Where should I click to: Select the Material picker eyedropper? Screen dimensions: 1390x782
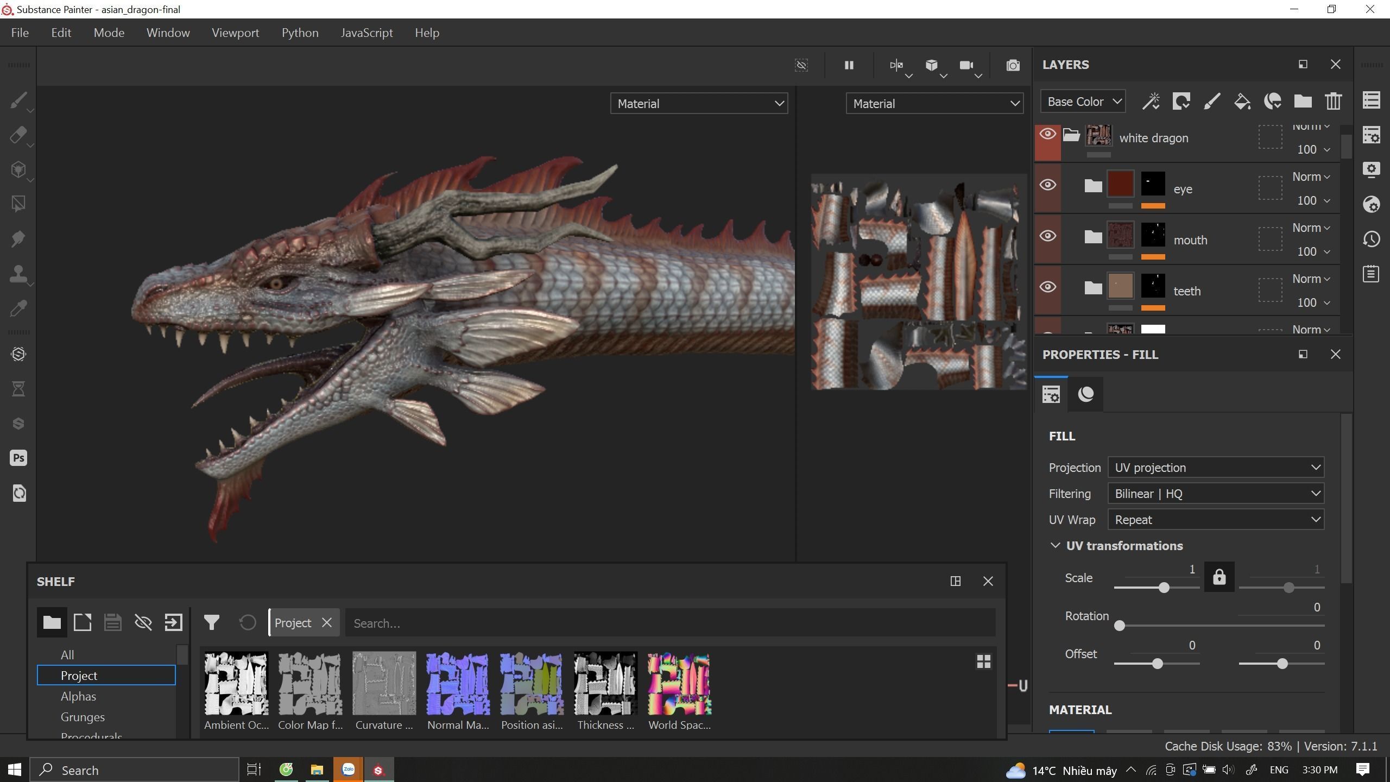coord(18,308)
